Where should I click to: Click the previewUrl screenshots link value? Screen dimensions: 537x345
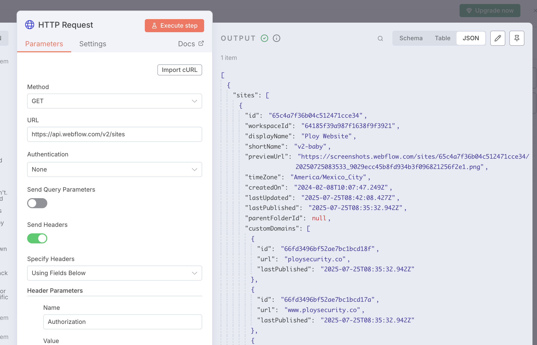click(412, 162)
